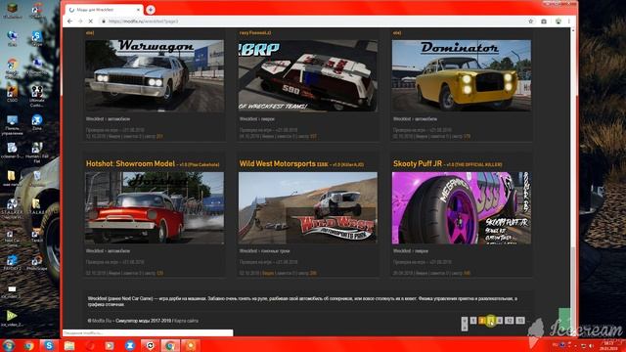Select the Wreckfest mods browser tab
This screenshot has width=626, height=352.
coord(104,10)
